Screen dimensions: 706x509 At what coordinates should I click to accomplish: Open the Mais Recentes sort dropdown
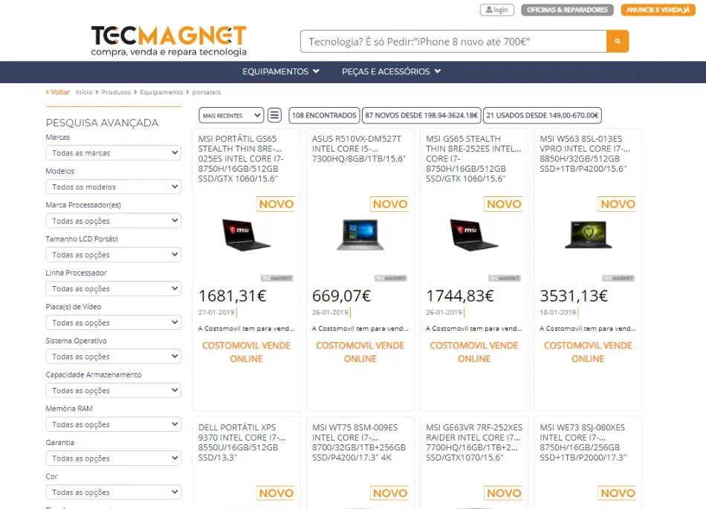pyautogui.click(x=231, y=115)
